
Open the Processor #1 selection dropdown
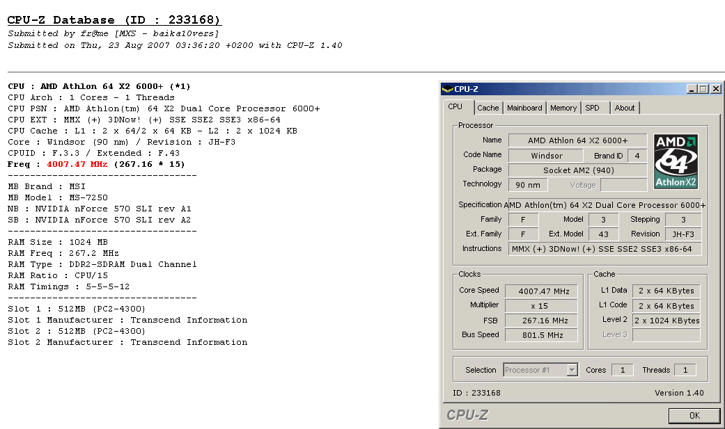coord(540,370)
